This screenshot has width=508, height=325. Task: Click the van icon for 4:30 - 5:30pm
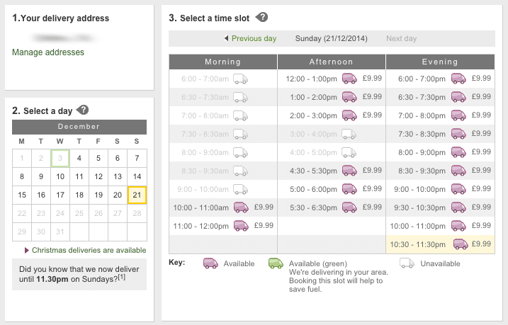349,171
